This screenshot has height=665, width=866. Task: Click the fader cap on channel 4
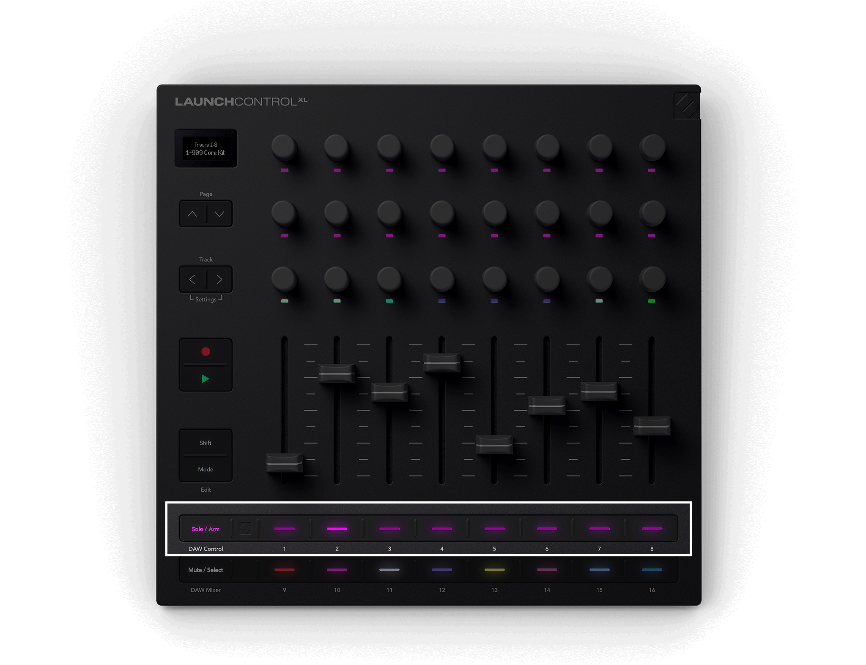point(441,363)
